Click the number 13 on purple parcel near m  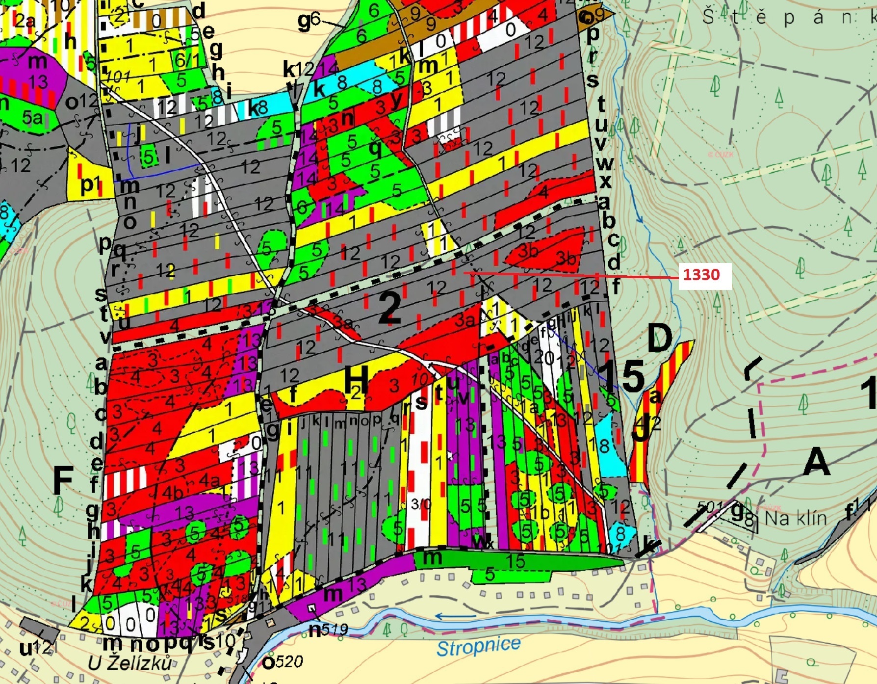[x=39, y=81]
